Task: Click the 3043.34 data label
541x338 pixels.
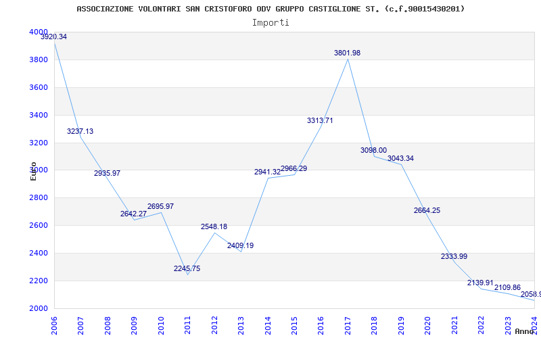Action: pyautogui.click(x=400, y=158)
